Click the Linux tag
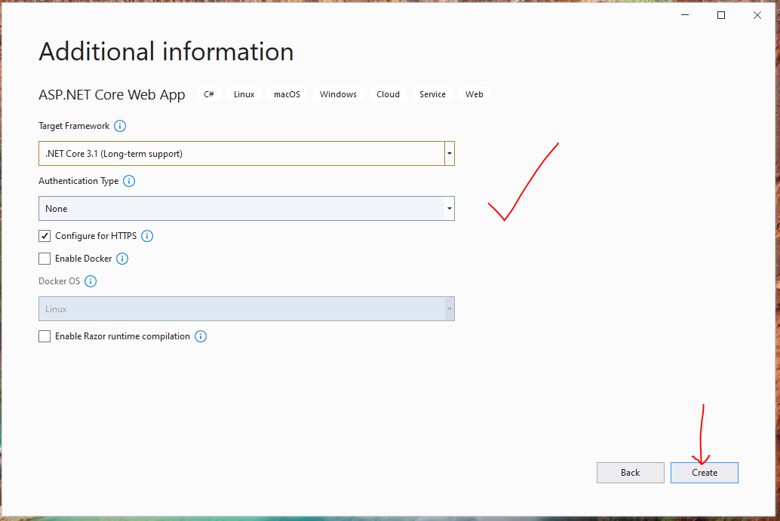This screenshot has height=521, width=780. pyautogui.click(x=244, y=94)
